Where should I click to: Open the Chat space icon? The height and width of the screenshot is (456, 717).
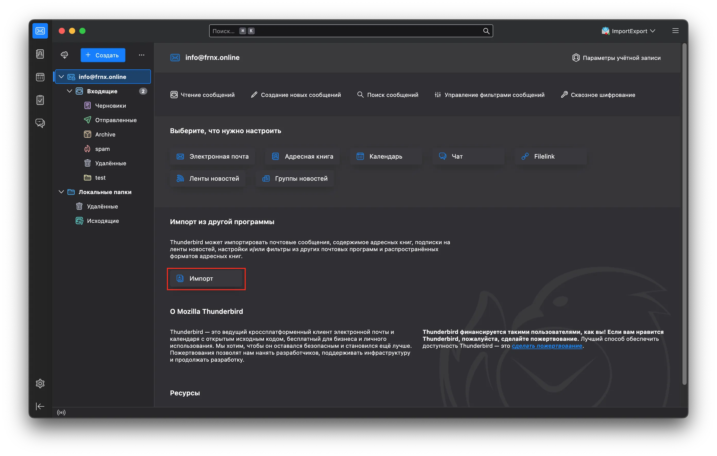coord(40,123)
